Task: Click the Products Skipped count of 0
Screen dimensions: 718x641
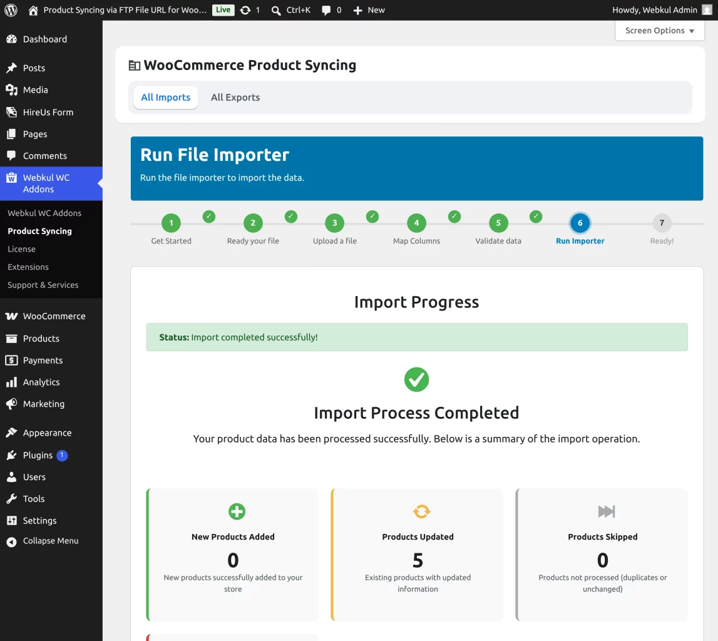Action: click(x=603, y=560)
